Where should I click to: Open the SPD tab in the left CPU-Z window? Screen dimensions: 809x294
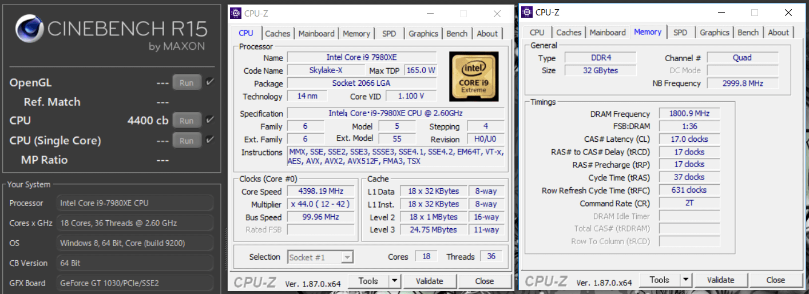pyautogui.click(x=389, y=34)
